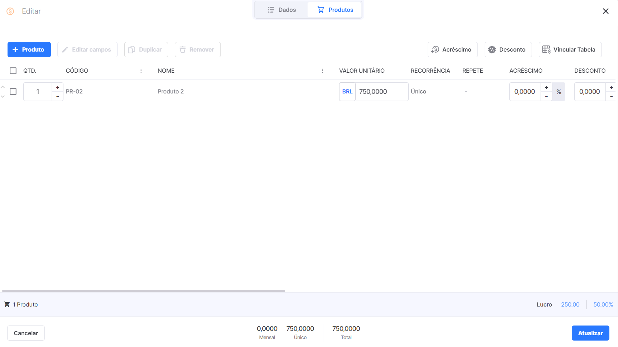618x347 pixels.
Task: Click the Cancelar button
Action: pos(26,333)
